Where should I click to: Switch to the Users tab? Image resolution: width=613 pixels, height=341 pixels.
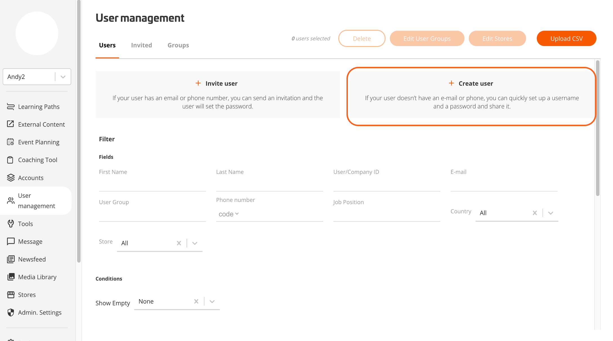click(107, 45)
